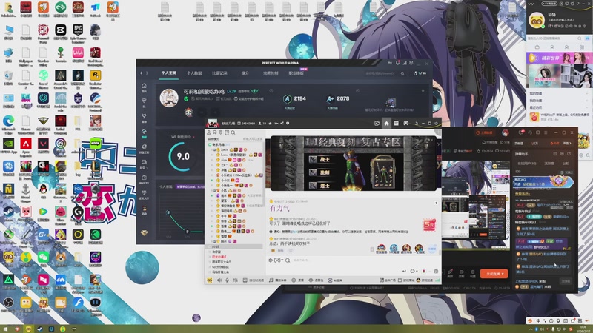This screenshot has width=593, height=333.
Task: Click the 分享 link in the streaming window
Action: pos(506,142)
